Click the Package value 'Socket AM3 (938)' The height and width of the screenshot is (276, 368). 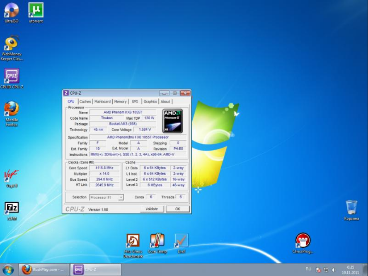[123, 124]
